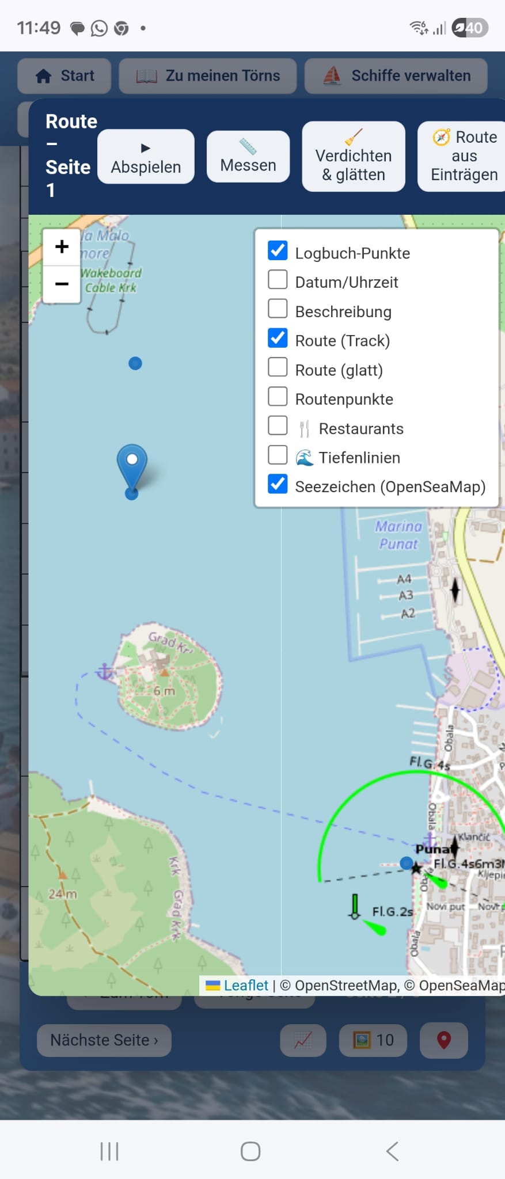Tap the Android recent apps button
The height and width of the screenshot is (1179, 505).
click(x=109, y=1151)
